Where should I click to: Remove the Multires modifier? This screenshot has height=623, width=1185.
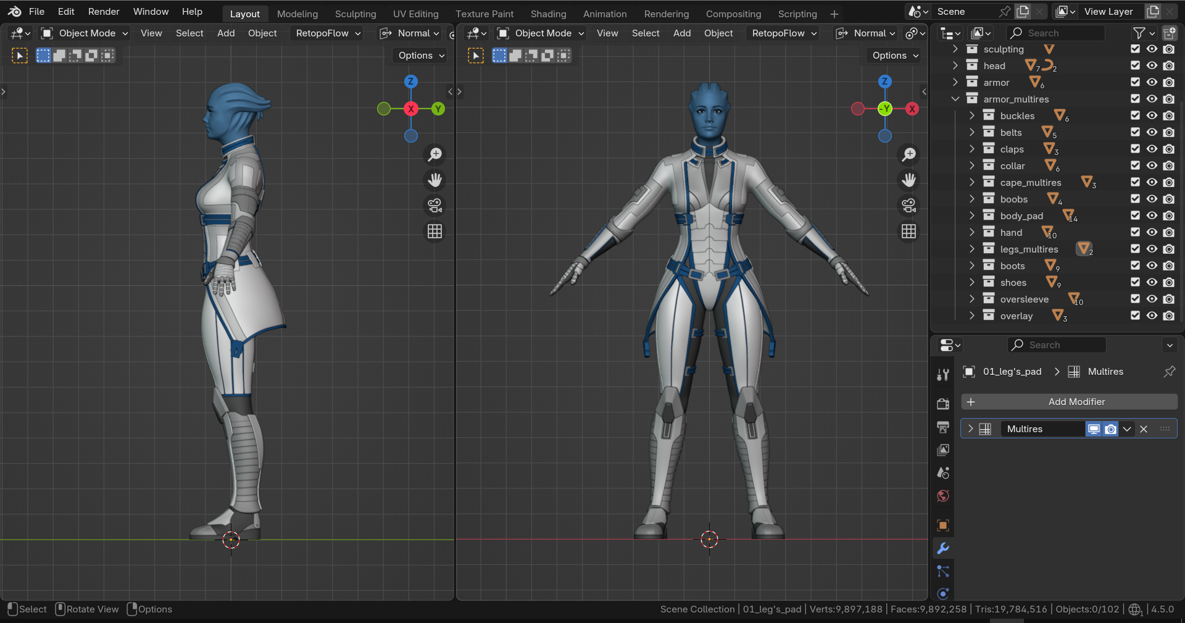1144,429
